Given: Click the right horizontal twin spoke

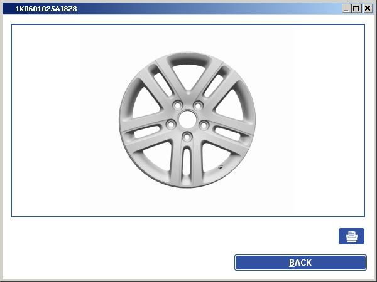Looking at the screenshot, I should click(x=231, y=130).
